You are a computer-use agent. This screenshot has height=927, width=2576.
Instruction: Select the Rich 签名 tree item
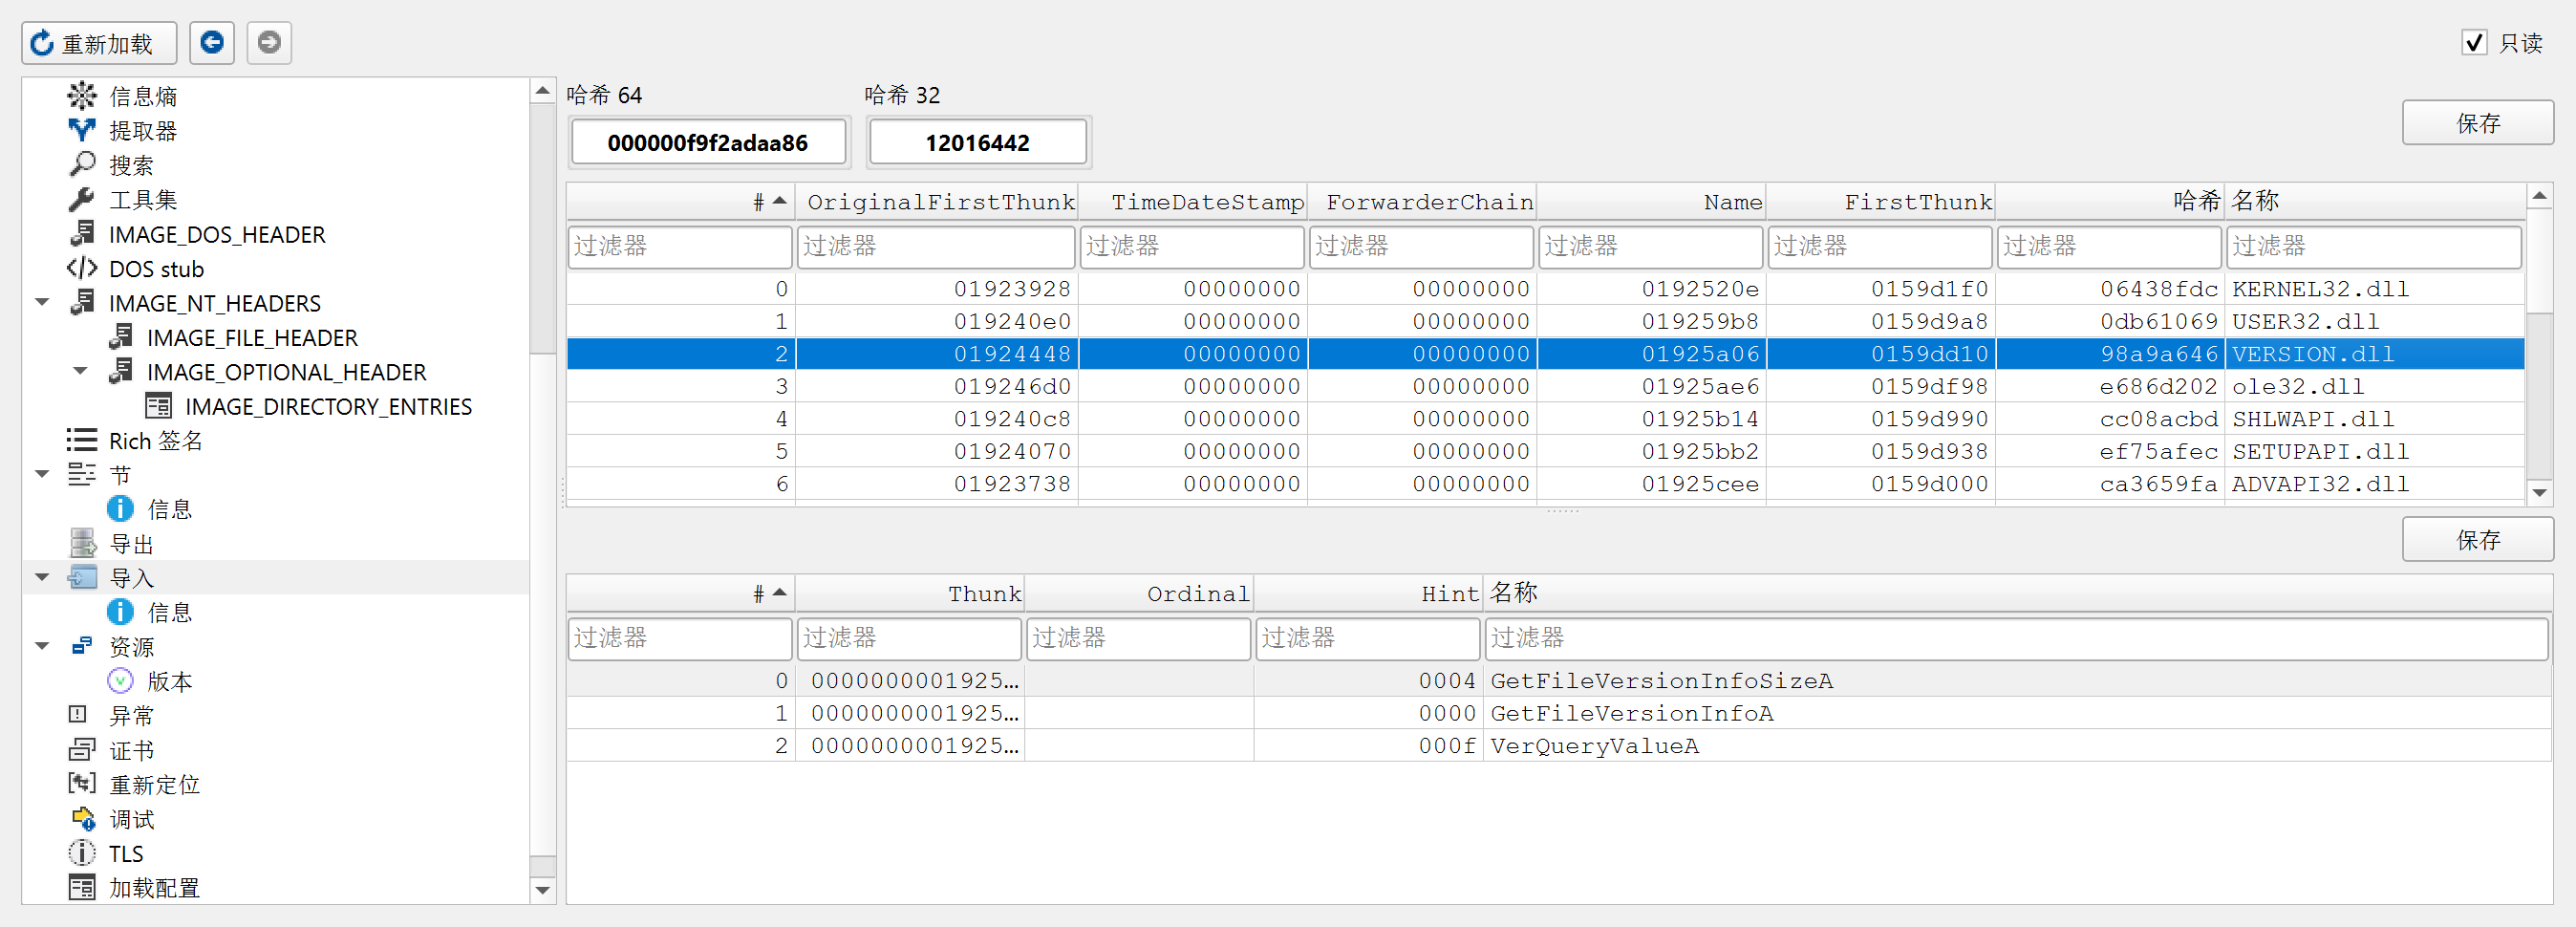tap(155, 440)
